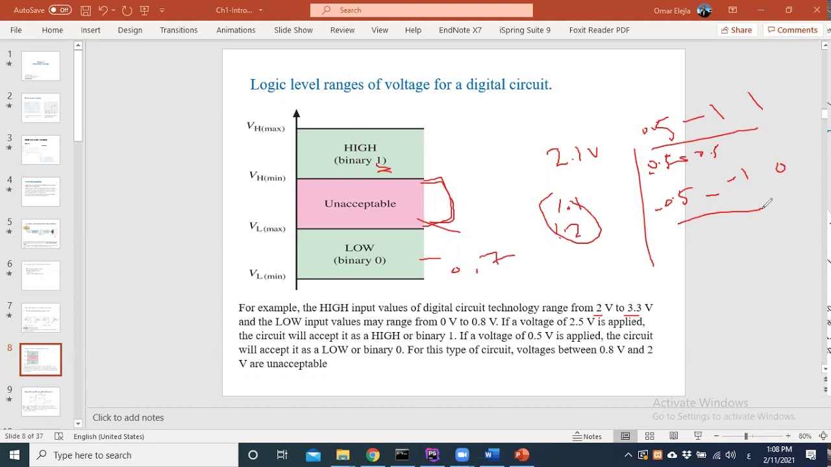Toggle the Notes pane button

pyautogui.click(x=588, y=437)
